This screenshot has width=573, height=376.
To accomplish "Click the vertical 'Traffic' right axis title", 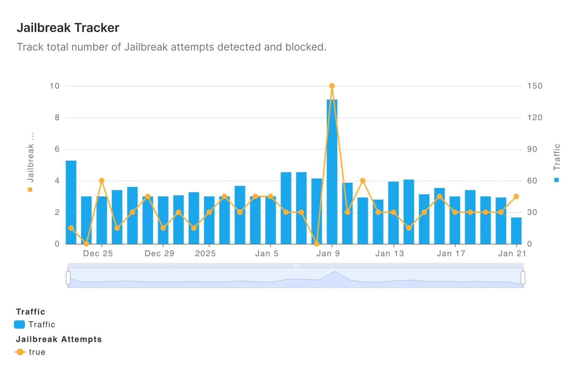I will click(x=557, y=157).
